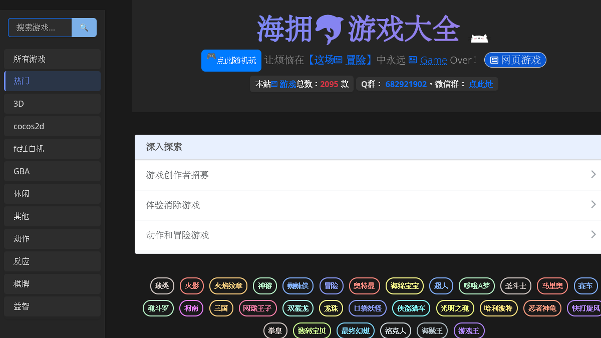The height and width of the screenshot is (338, 601).
Task: Select the 益智 category
Action: (53, 306)
